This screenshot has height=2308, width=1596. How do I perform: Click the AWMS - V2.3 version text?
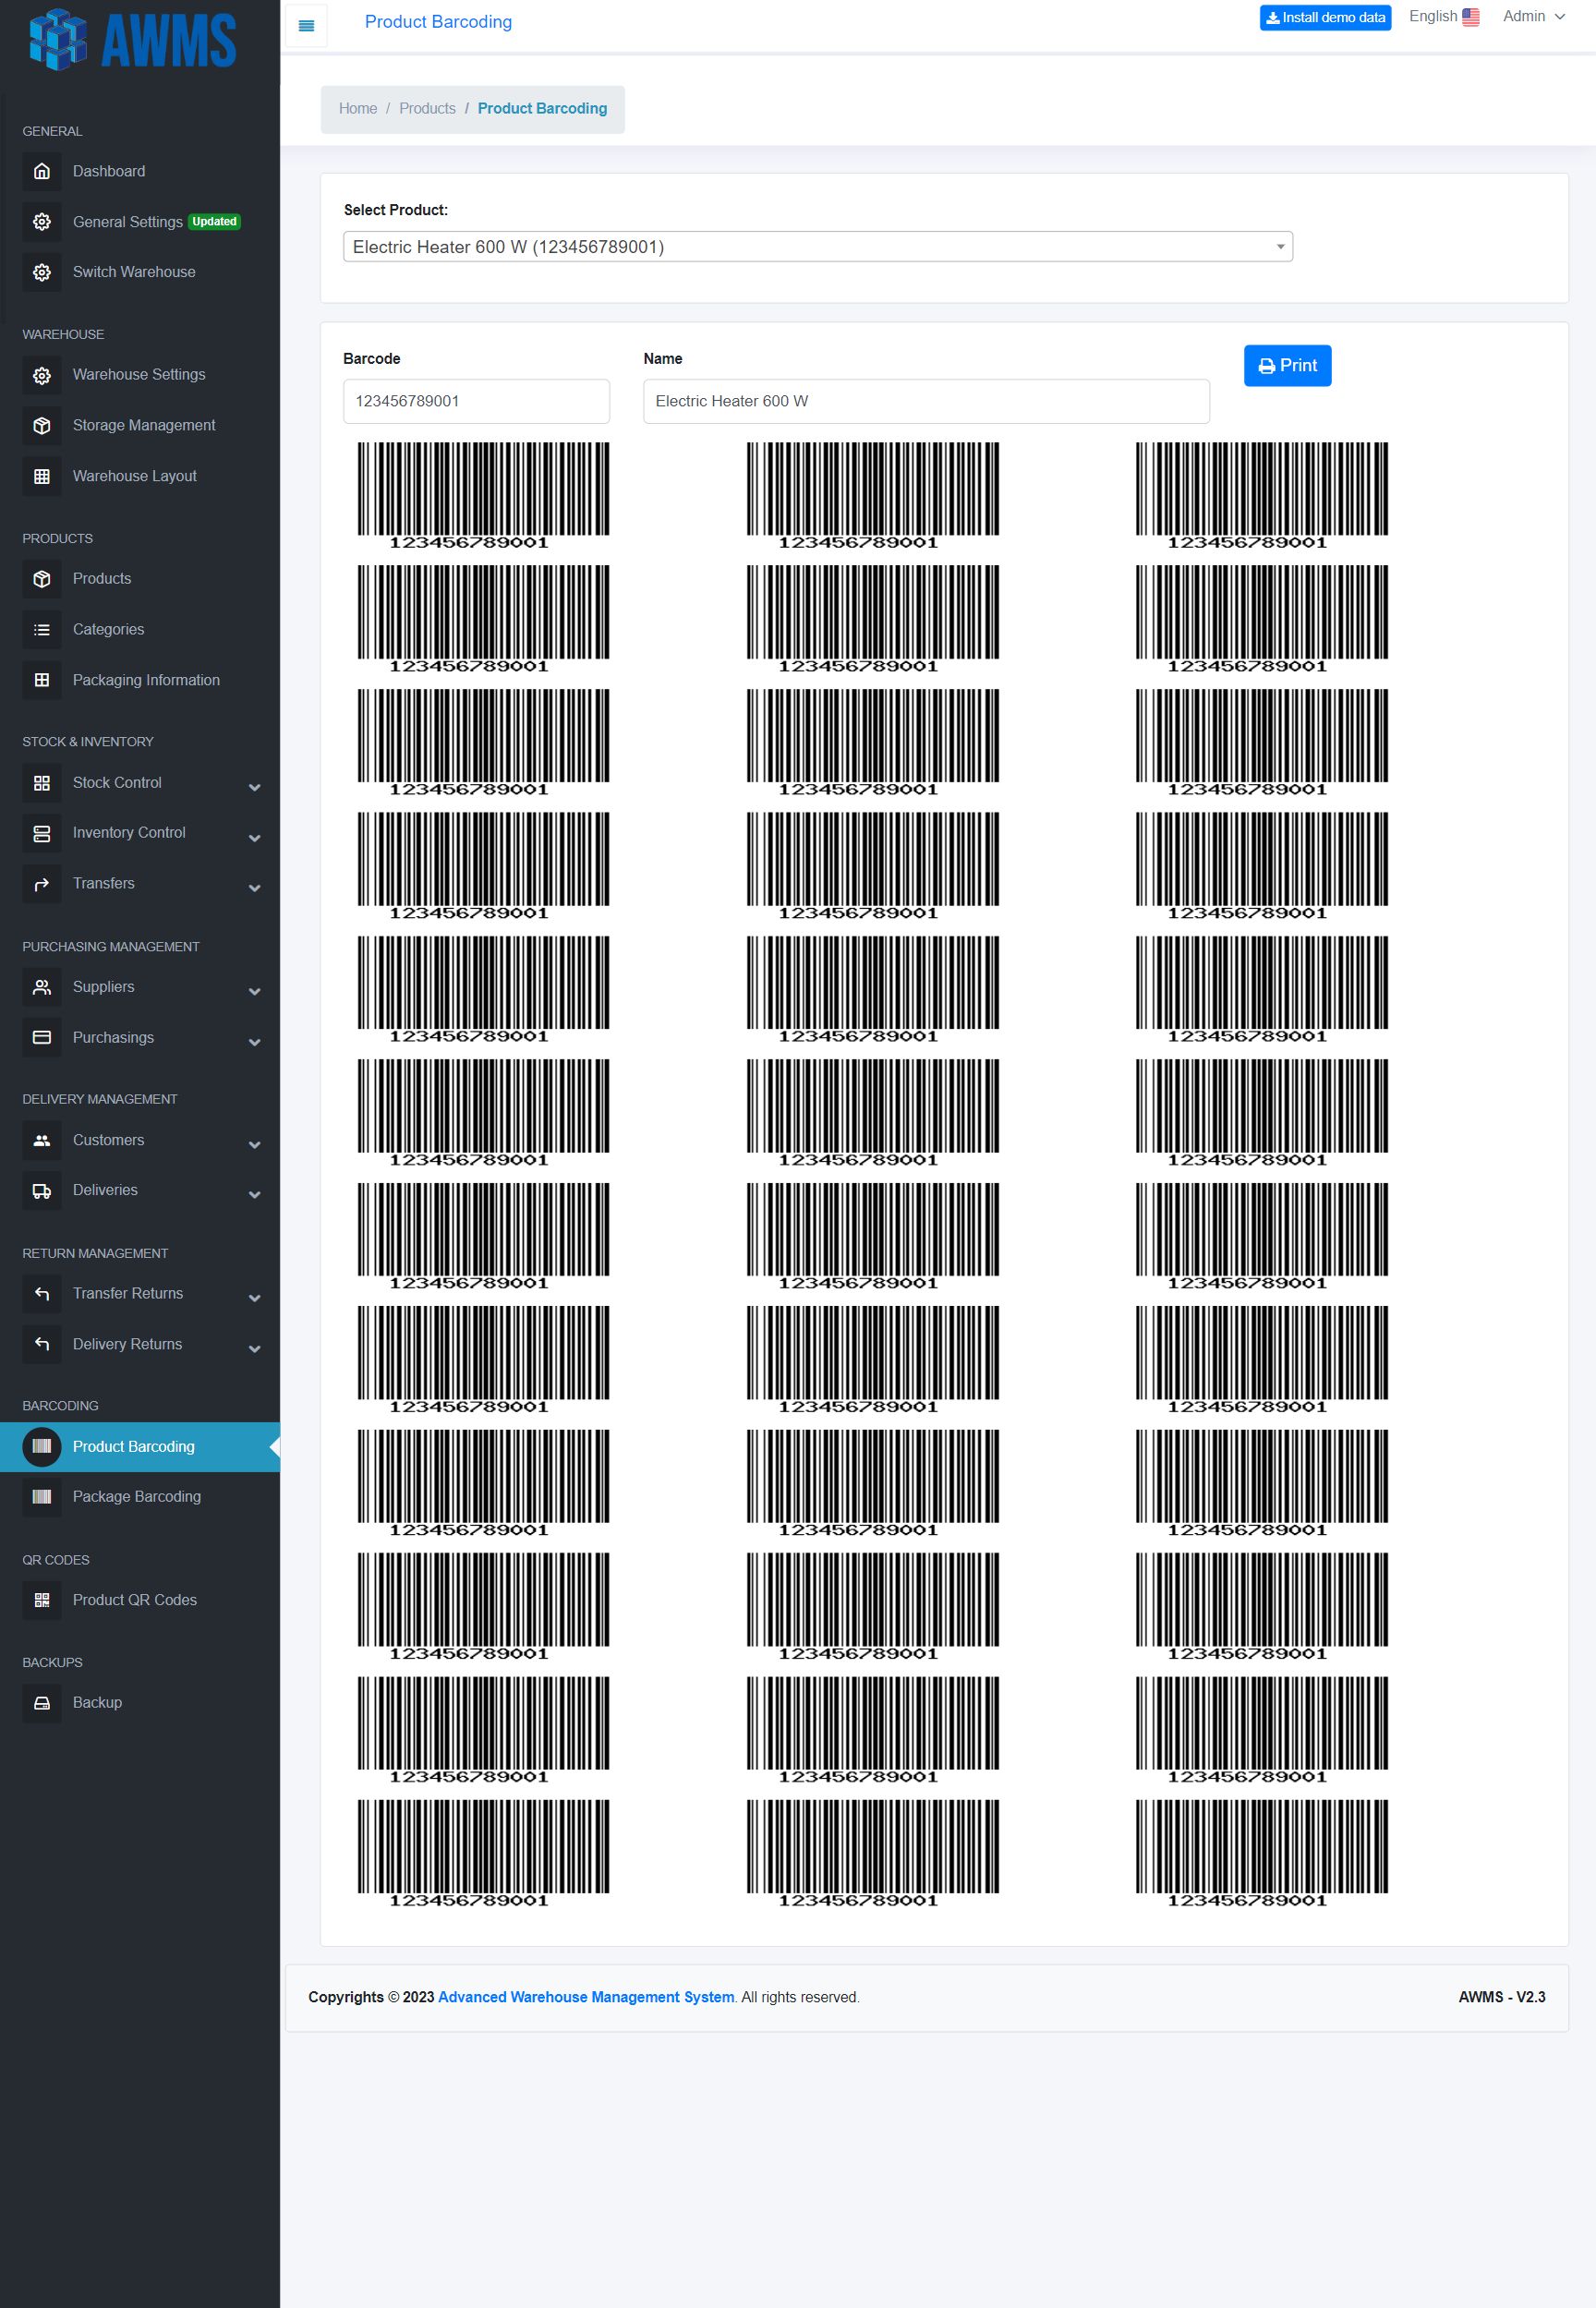point(1501,1997)
